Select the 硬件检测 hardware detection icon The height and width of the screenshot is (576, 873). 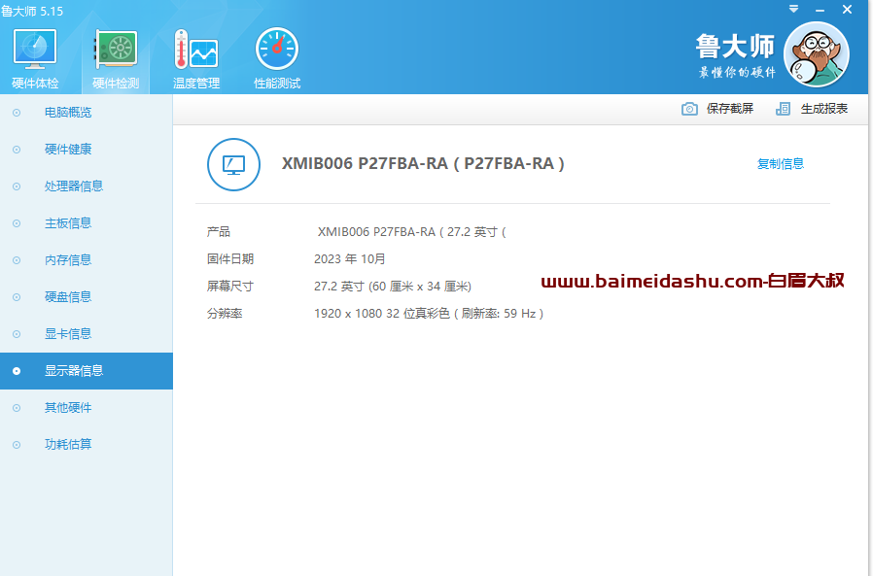click(x=116, y=59)
